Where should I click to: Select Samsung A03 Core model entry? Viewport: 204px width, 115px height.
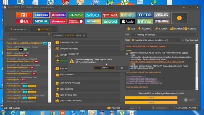(x=15, y=55)
